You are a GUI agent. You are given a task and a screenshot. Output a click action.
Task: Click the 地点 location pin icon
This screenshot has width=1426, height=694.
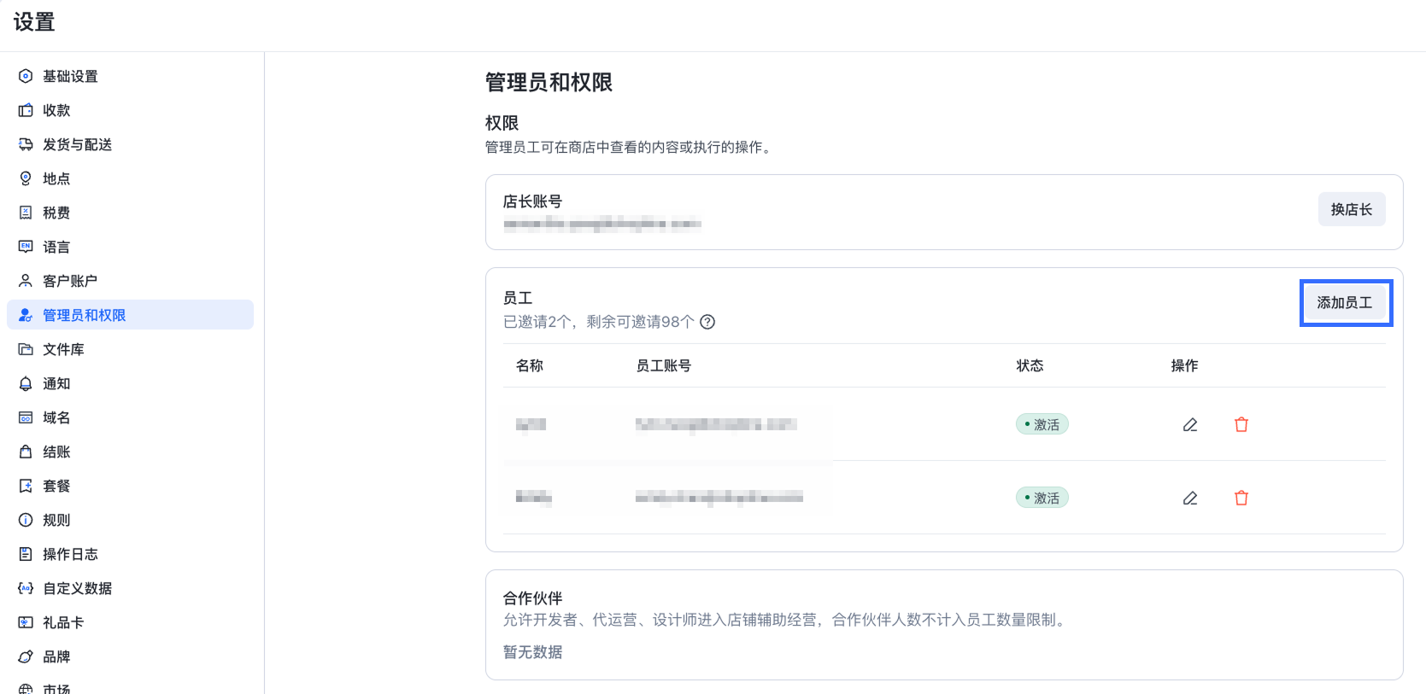[26, 178]
